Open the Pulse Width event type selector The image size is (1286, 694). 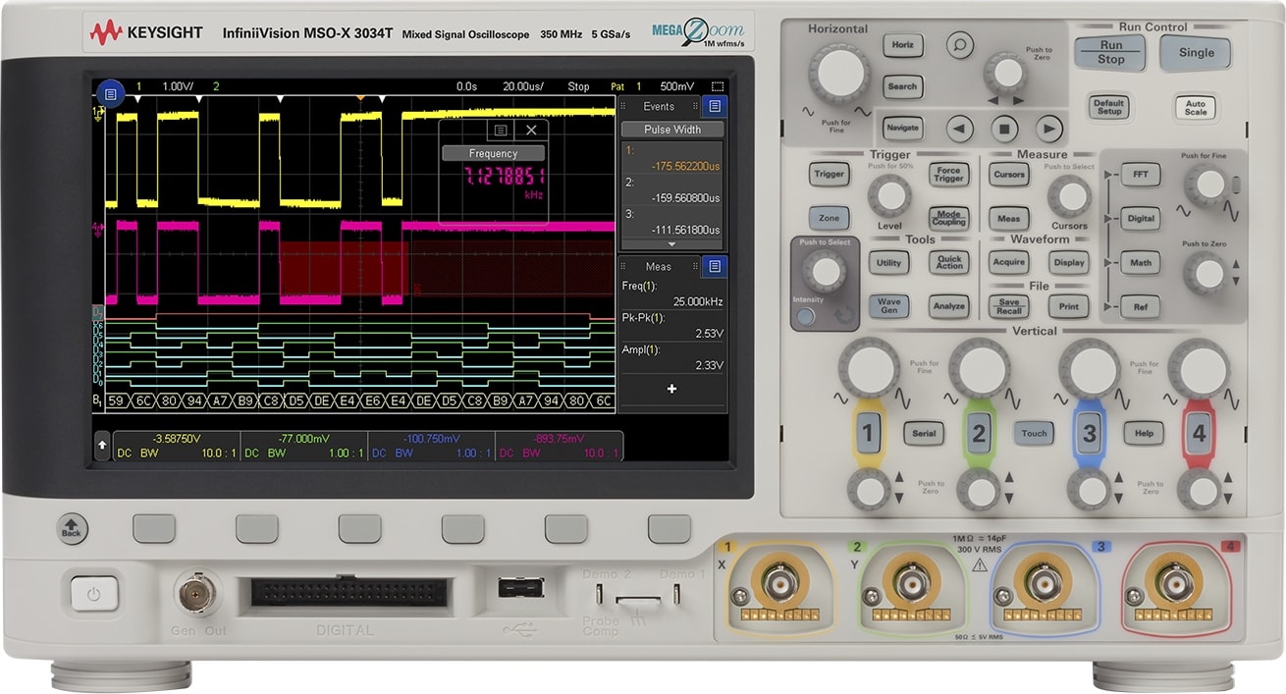coord(670,130)
